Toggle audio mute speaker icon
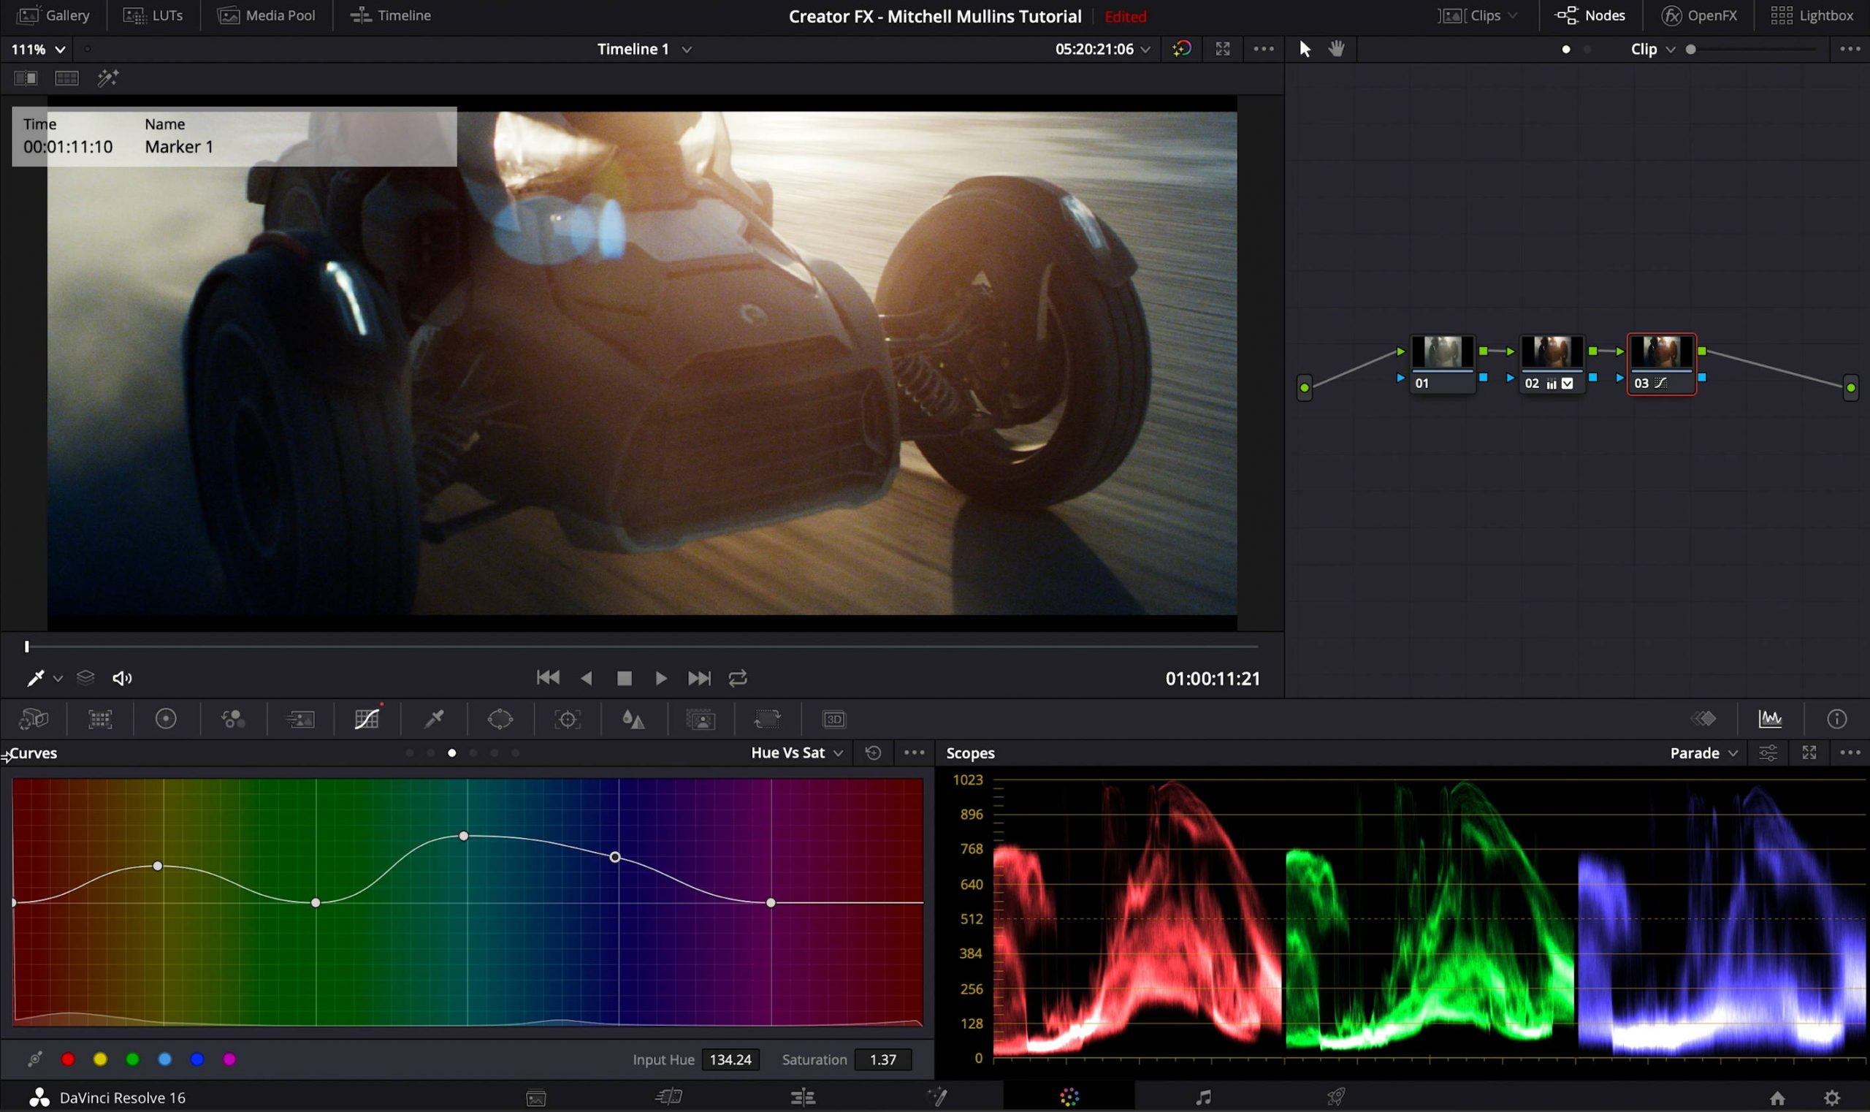The height and width of the screenshot is (1112, 1870). [x=121, y=679]
